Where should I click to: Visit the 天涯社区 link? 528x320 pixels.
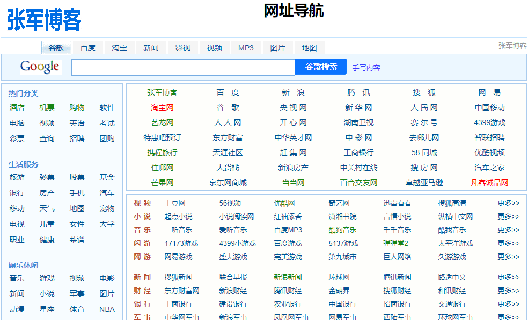pos(228,152)
